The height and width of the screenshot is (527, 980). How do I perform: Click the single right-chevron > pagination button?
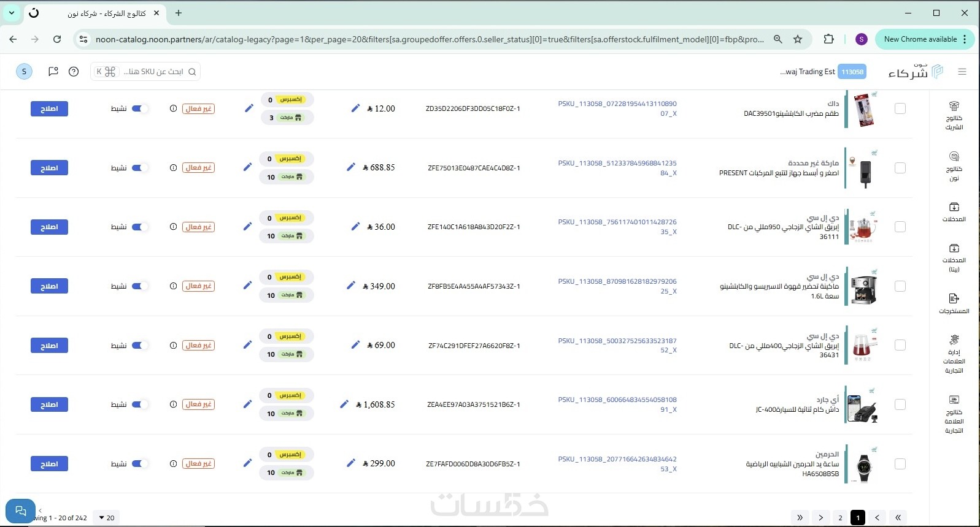820,518
